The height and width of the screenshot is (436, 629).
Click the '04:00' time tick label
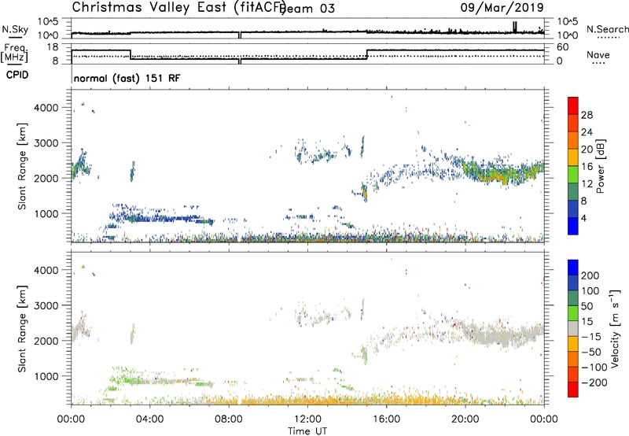pyautogui.click(x=150, y=419)
